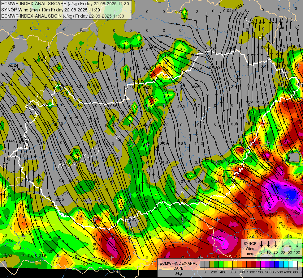The height and width of the screenshot is (278, 303).
Task: Click the 9.83 value on the map
Action: 182,144
